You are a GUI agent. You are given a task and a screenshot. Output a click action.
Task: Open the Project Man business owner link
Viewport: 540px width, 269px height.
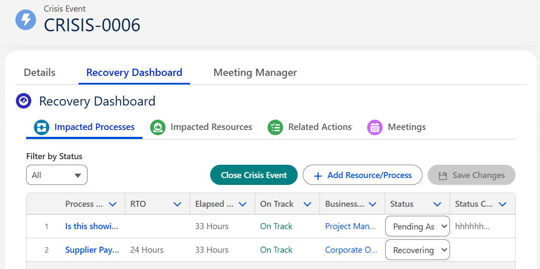pos(351,226)
